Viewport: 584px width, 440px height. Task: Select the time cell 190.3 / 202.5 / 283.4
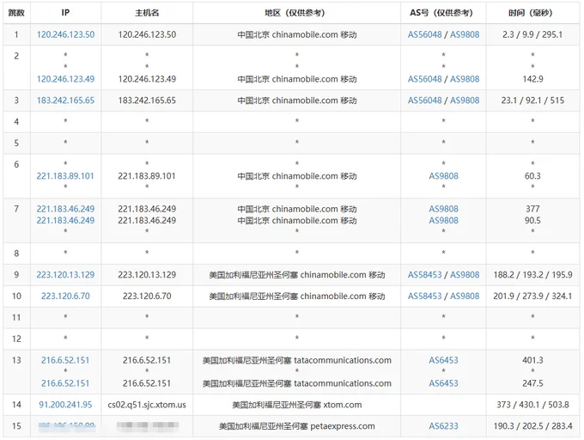(533, 426)
